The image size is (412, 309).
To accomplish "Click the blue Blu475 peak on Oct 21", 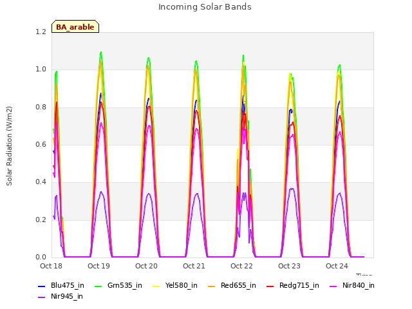I will click(x=196, y=100).
